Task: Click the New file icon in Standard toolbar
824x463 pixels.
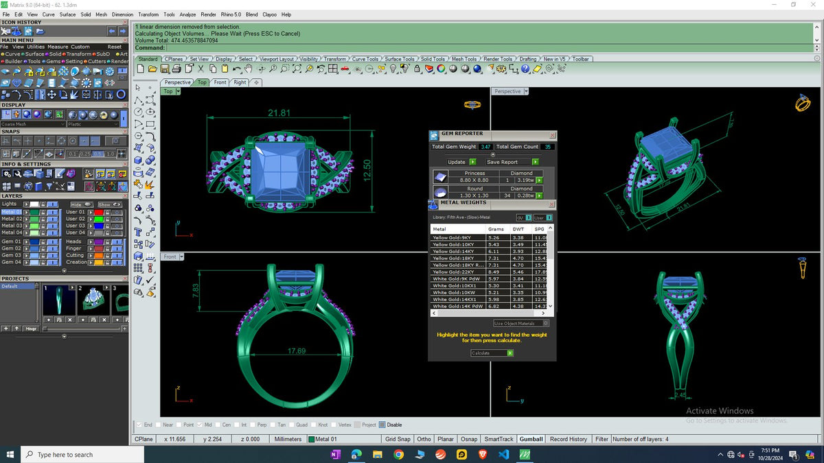Action: (140, 69)
